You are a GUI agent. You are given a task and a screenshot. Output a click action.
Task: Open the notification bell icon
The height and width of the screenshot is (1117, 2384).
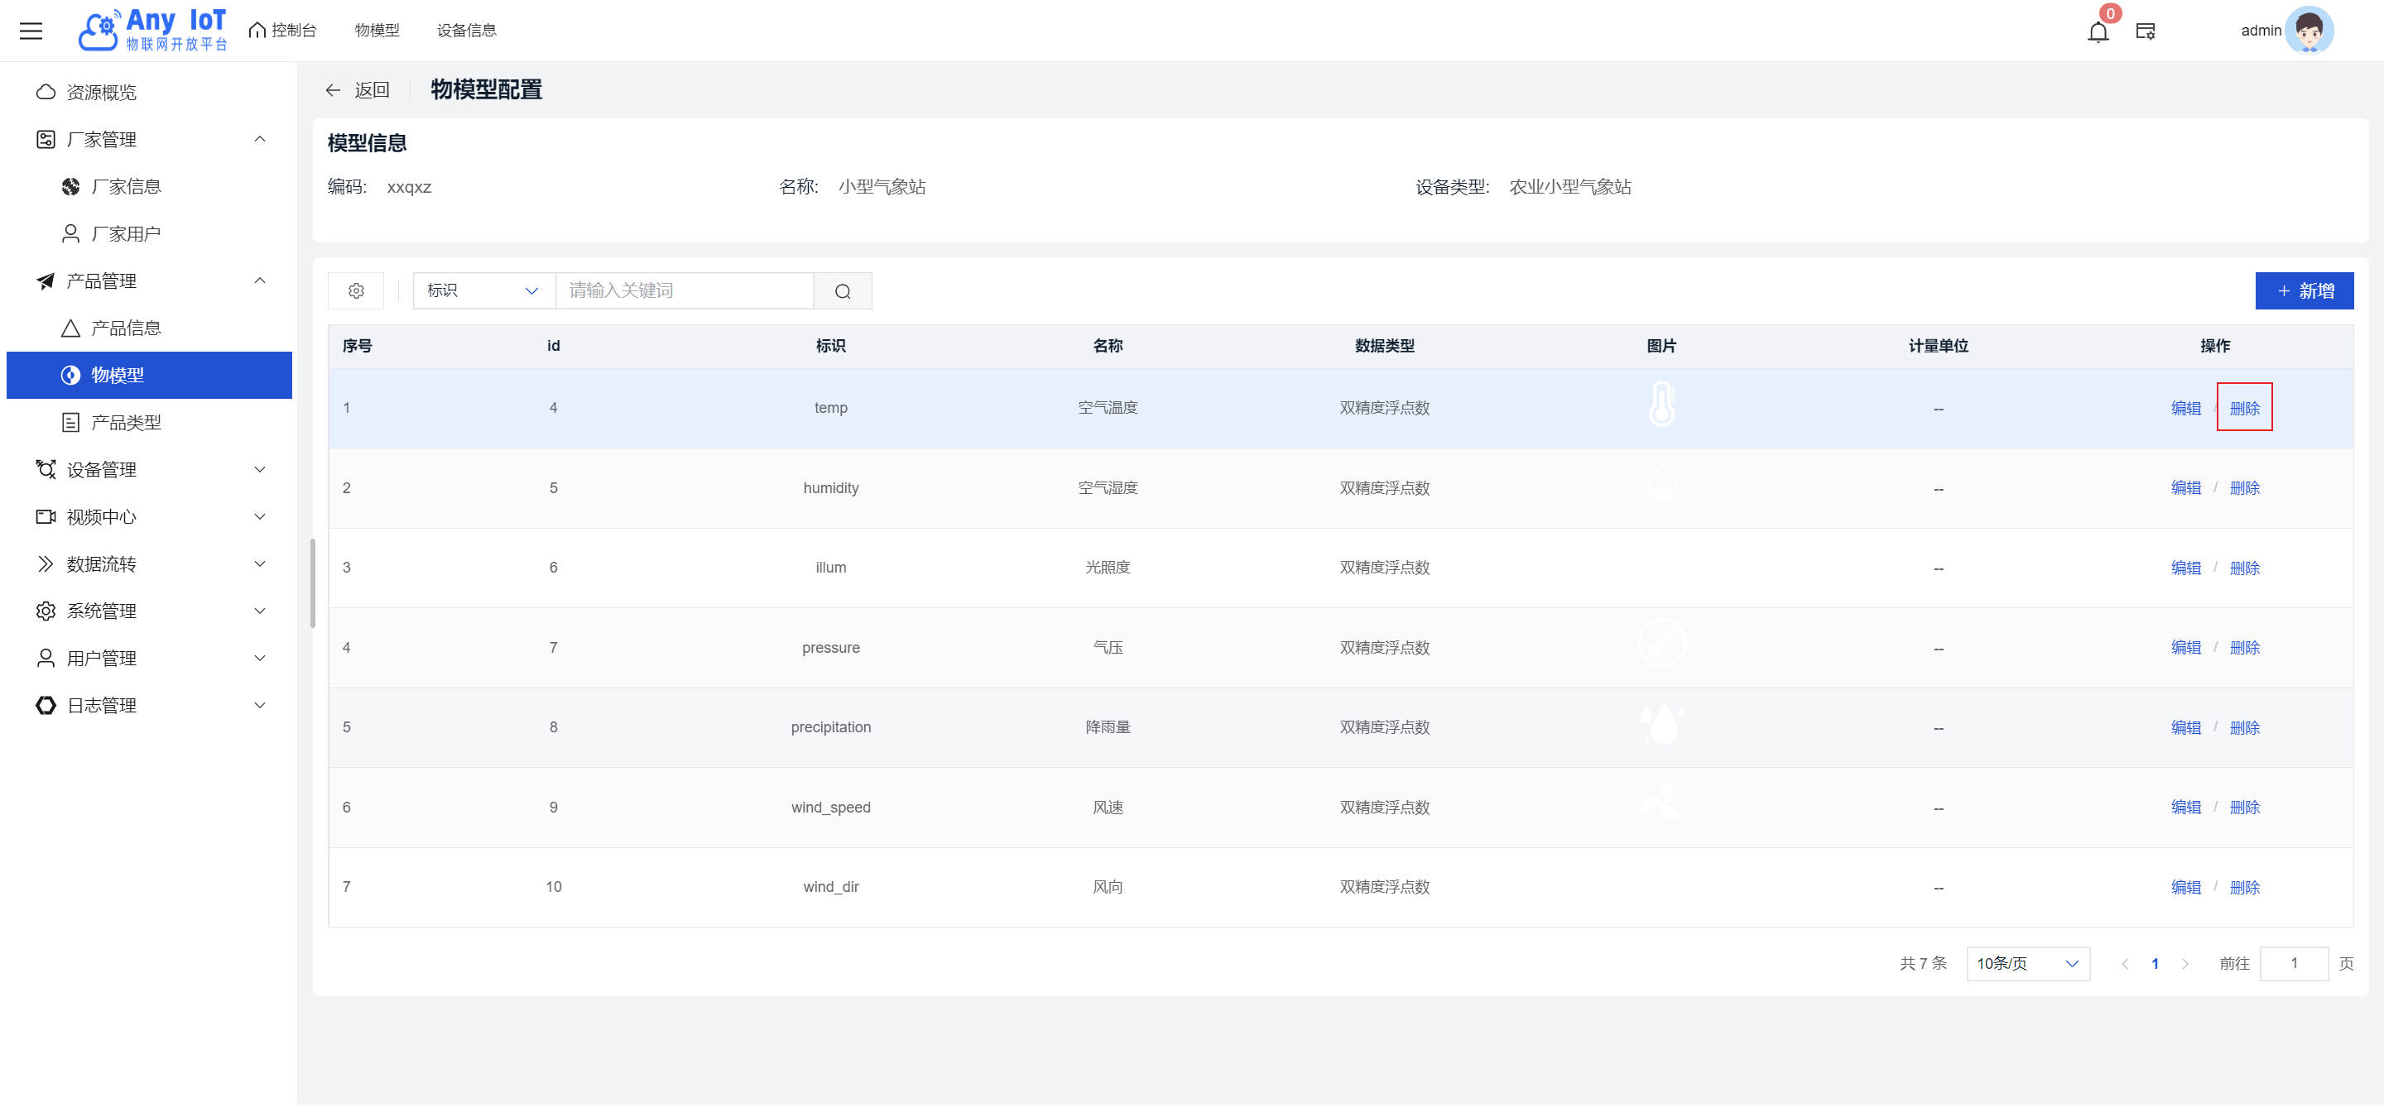pyautogui.click(x=2097, y=31)
